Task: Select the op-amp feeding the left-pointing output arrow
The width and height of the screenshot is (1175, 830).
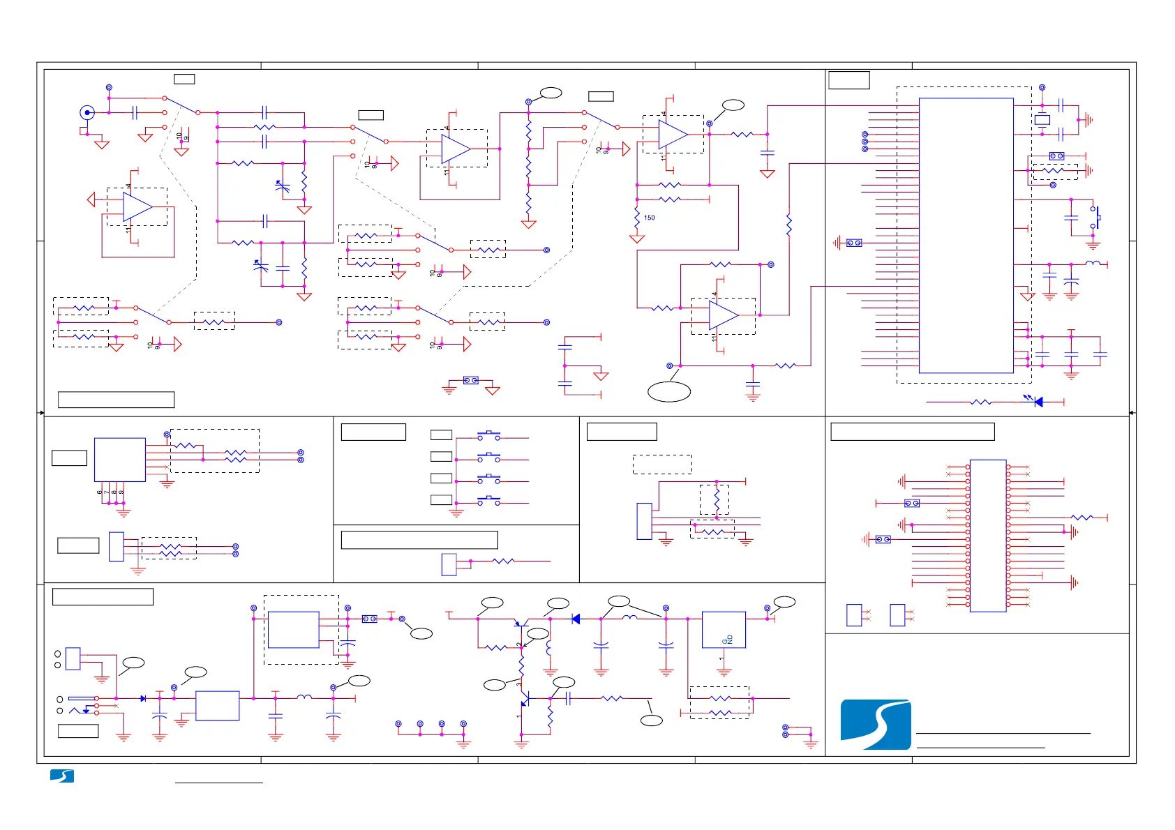Action: click(x=137, y=206)
